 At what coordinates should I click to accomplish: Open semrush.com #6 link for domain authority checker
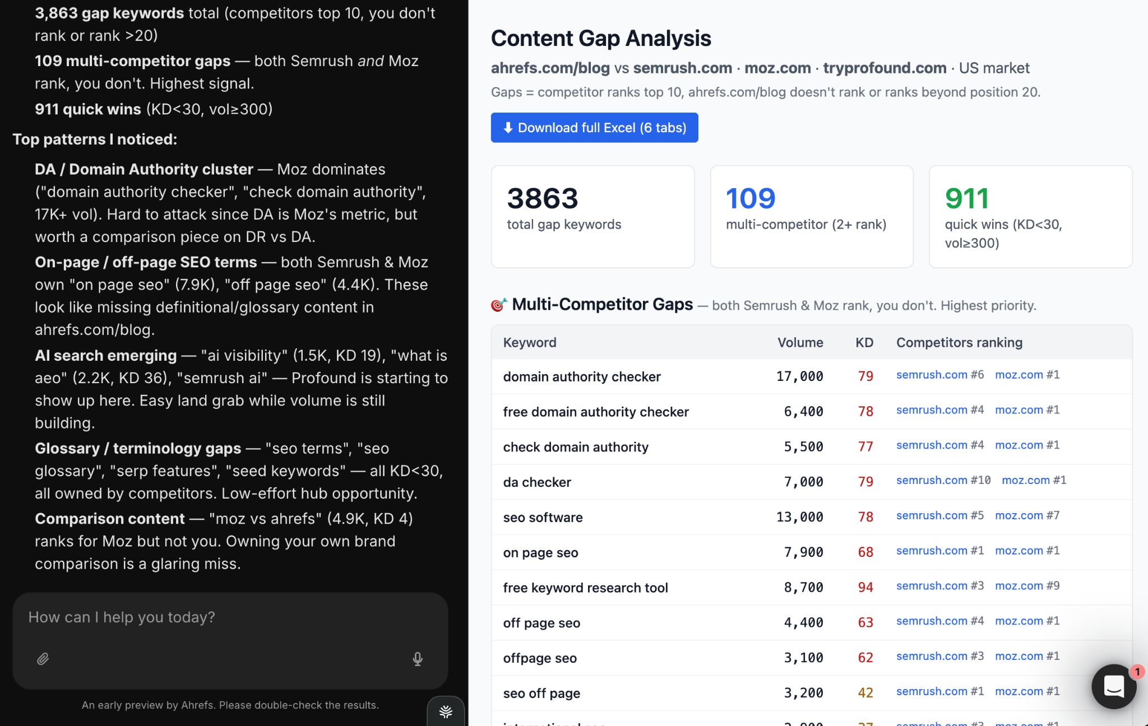[x=932, y=375]
